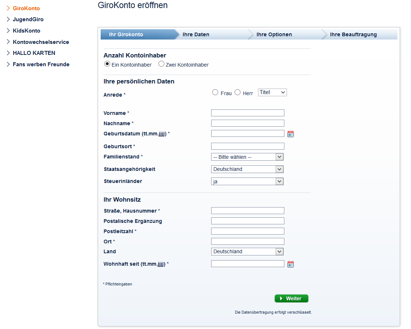
Task: Open the Land dropdown
Action: [x=247, y=251]
